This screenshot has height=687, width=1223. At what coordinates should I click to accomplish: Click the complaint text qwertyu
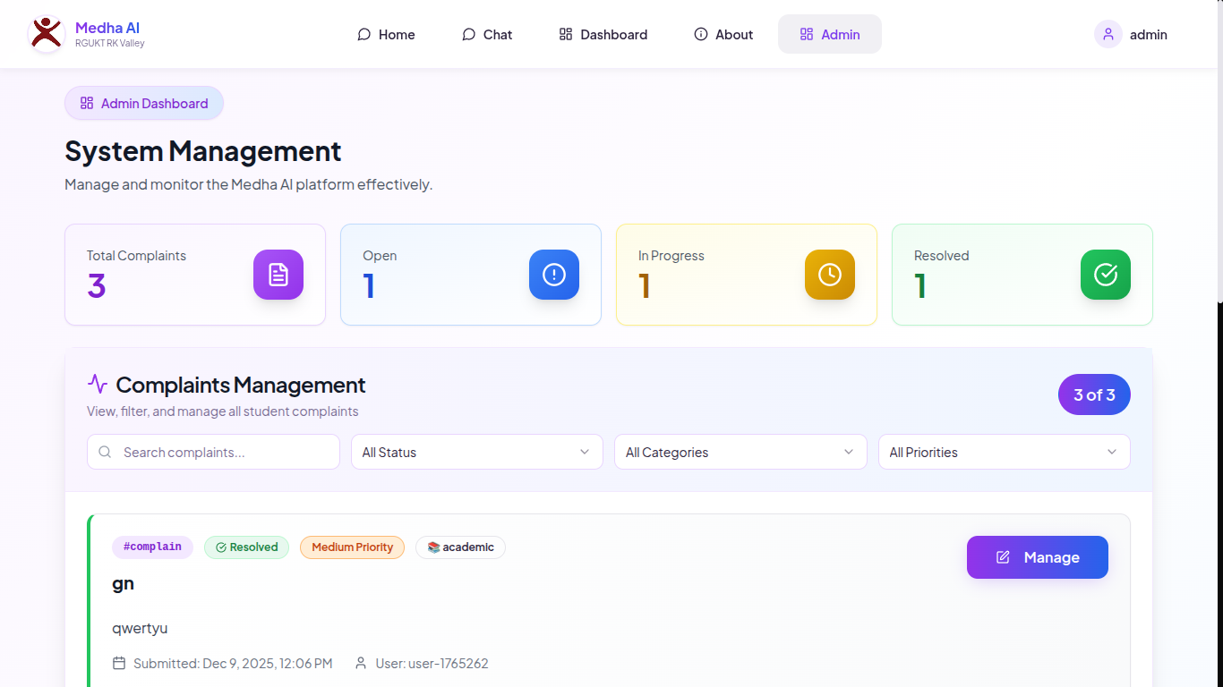(140, 628)
